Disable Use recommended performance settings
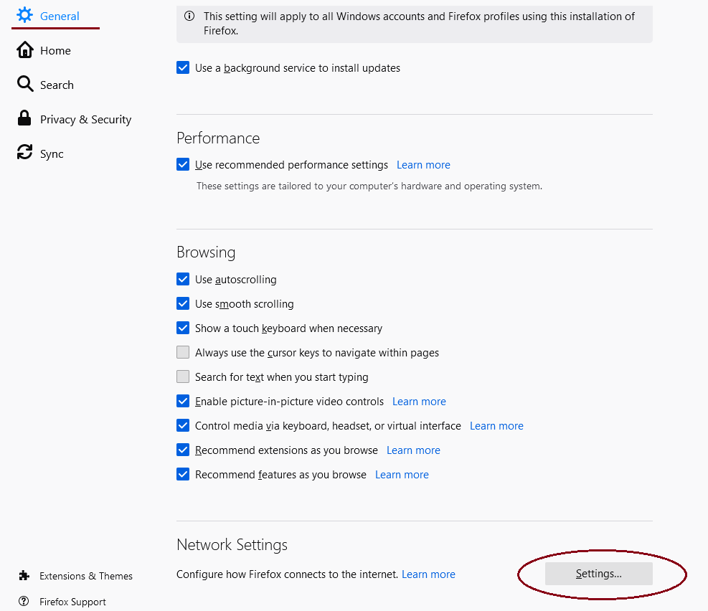Viewport: 708px width, 611px height. point(183,164)
